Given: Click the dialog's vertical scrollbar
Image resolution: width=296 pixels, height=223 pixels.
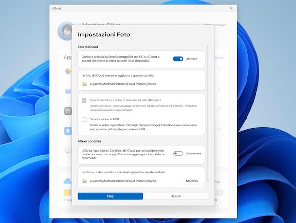Looking at the screenshot, I should (208, 113).
